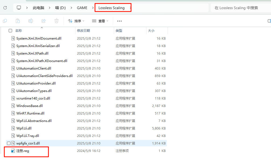This screenshot has height=160, width=271.
Task: Click the file icon of Wpf.Ui.Tray.dll
Action: [x=13, y=136]
